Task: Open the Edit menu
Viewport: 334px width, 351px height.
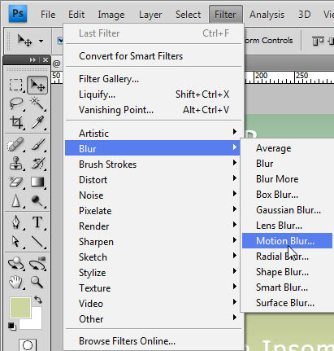Action: 76,15
